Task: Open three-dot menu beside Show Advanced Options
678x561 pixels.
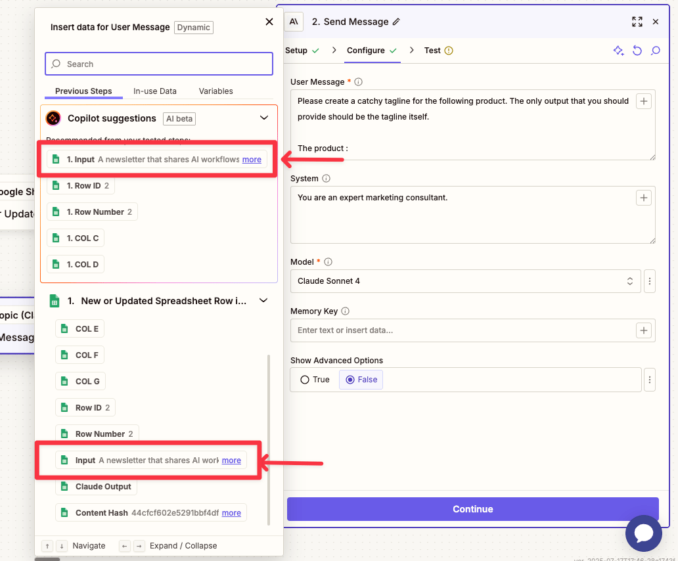Action: 650,380
